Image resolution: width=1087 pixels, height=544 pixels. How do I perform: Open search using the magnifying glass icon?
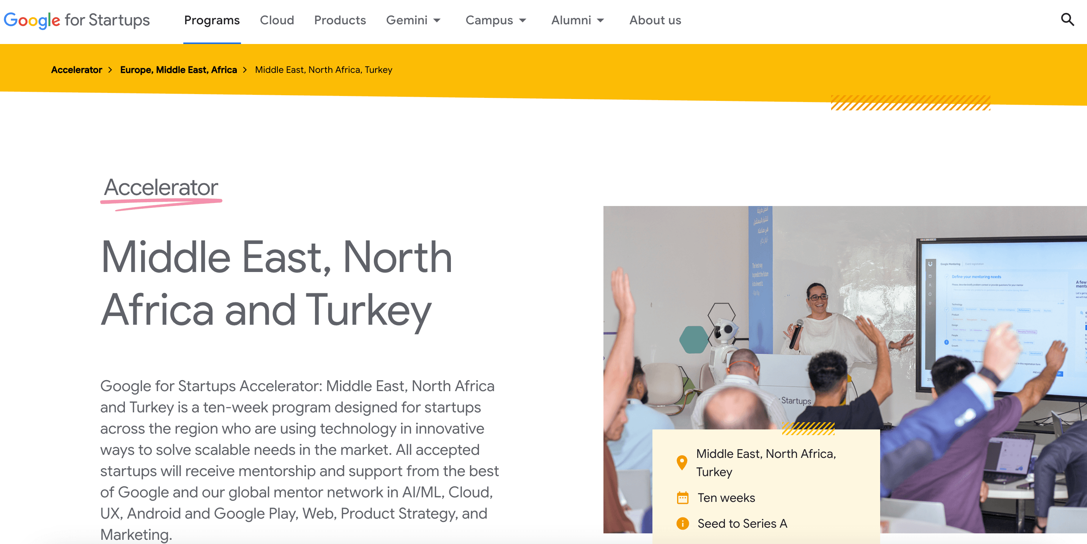coord(1068,20)
